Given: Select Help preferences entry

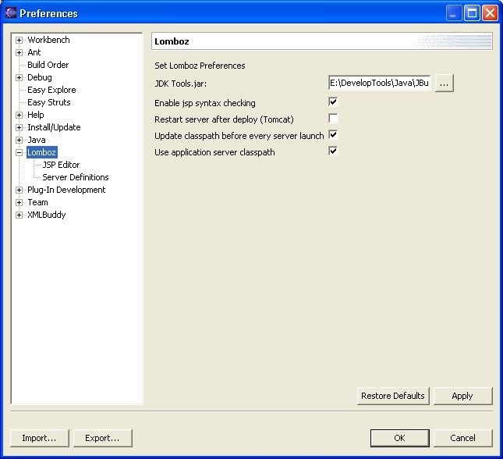Looking at the screenshot, I should coord(36,115).
